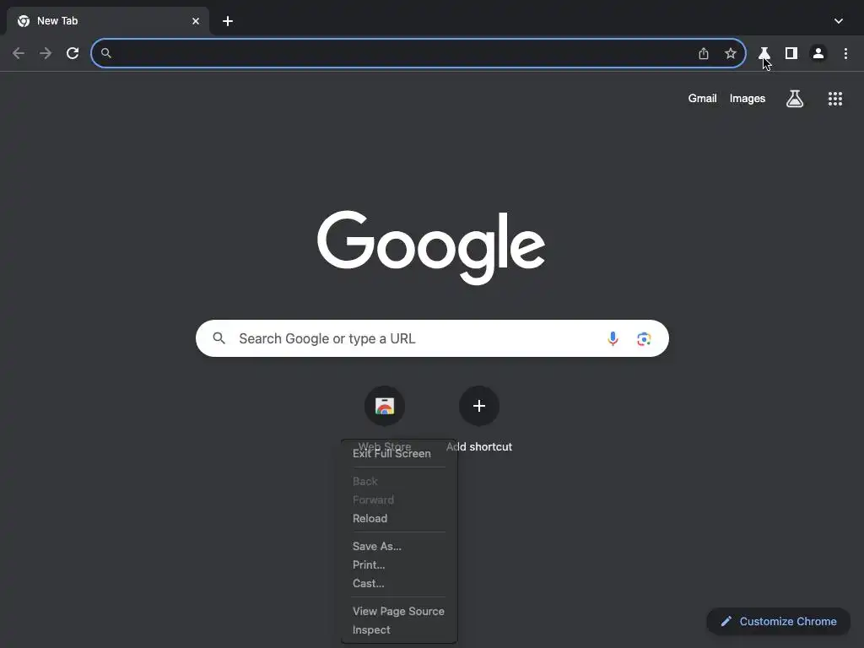Select Cast... in context menu
This screenshot has width=864, height=648.
368,584
